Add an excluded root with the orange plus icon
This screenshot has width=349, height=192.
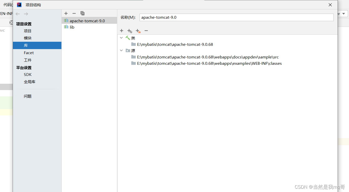click(x=138, y=31)
